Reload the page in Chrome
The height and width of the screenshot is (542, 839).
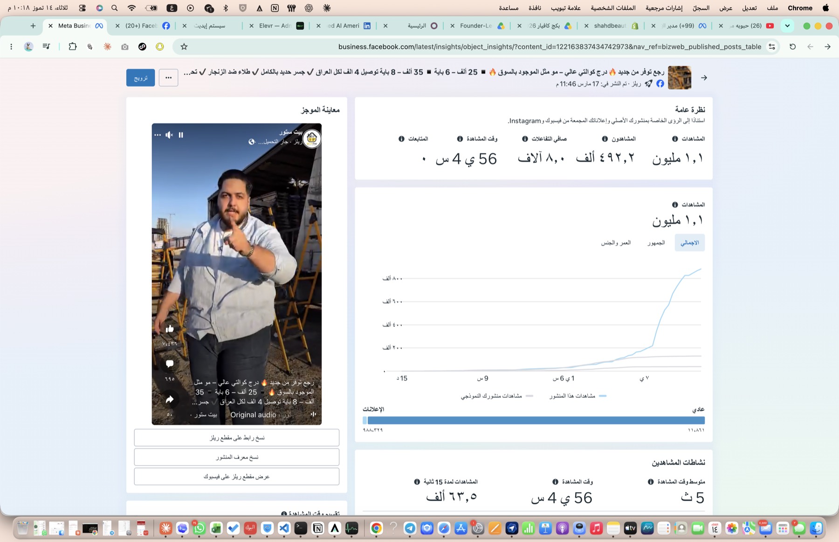click(x=792, y=47)
